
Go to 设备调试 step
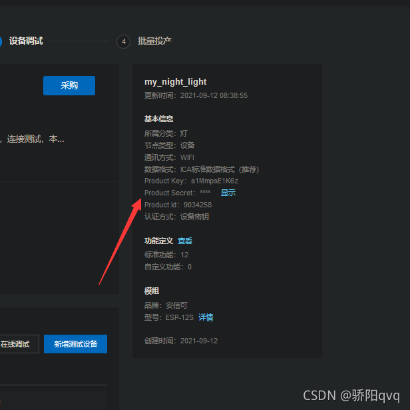pyautogui.click(x=26, y=41)
